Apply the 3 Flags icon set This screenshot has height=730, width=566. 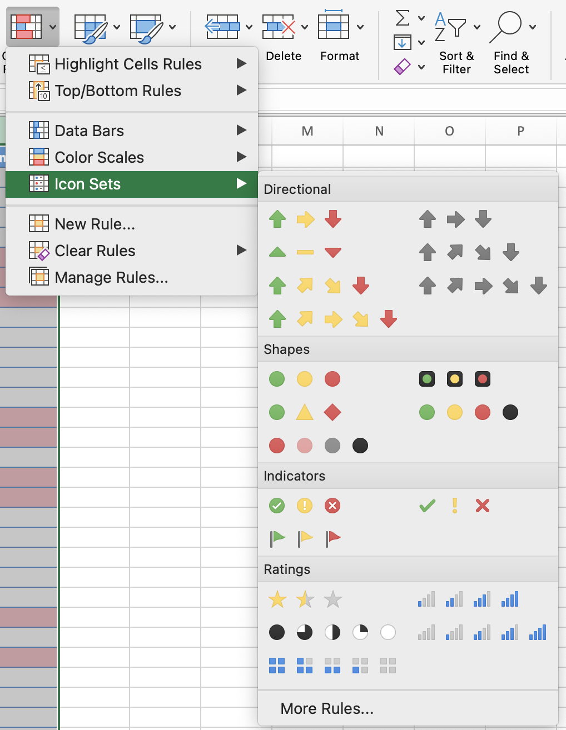pyautogui.click(x=305, y=538)
